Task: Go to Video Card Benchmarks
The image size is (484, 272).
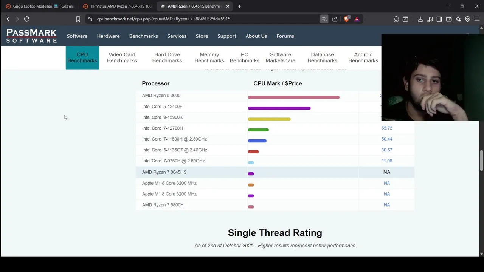Action: pyautogui.click(x=122, y=57)
